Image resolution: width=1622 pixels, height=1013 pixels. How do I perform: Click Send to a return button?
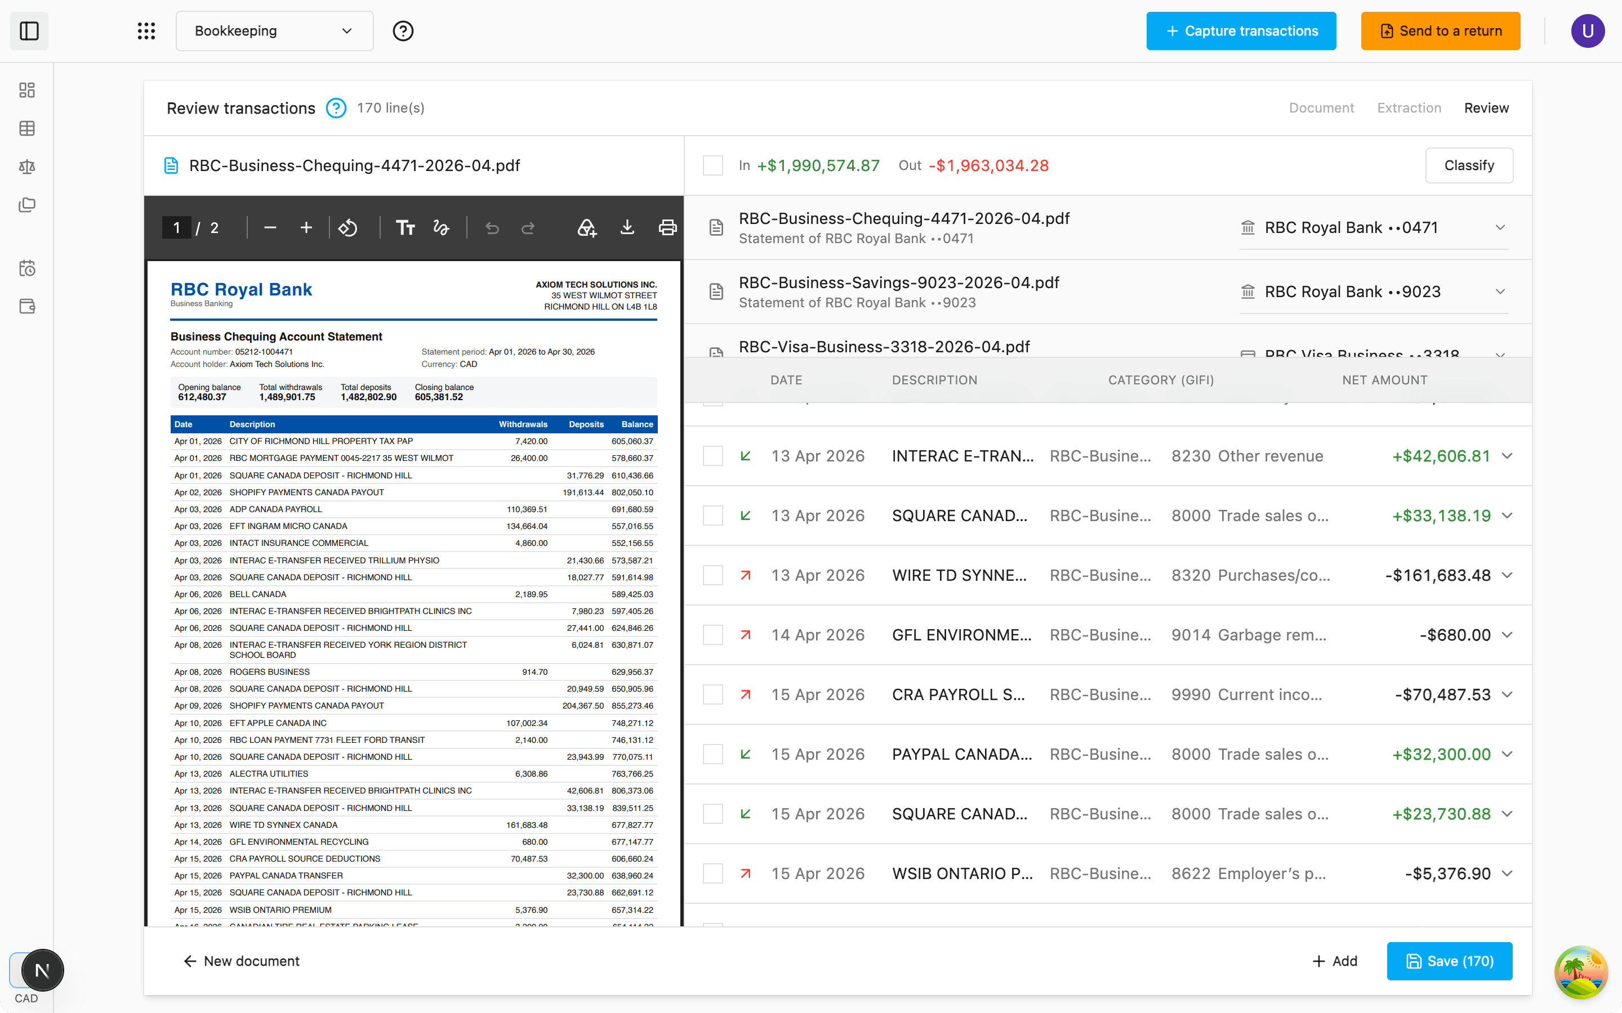click(x=1440, y=31)
